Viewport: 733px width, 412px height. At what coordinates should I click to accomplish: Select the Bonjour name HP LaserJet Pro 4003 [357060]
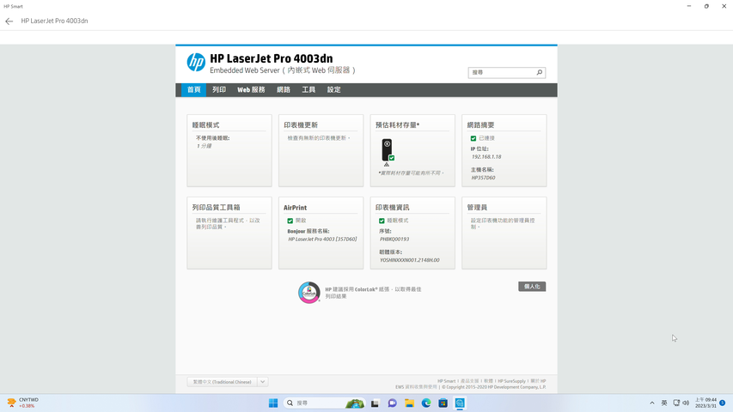click(322, 239)
